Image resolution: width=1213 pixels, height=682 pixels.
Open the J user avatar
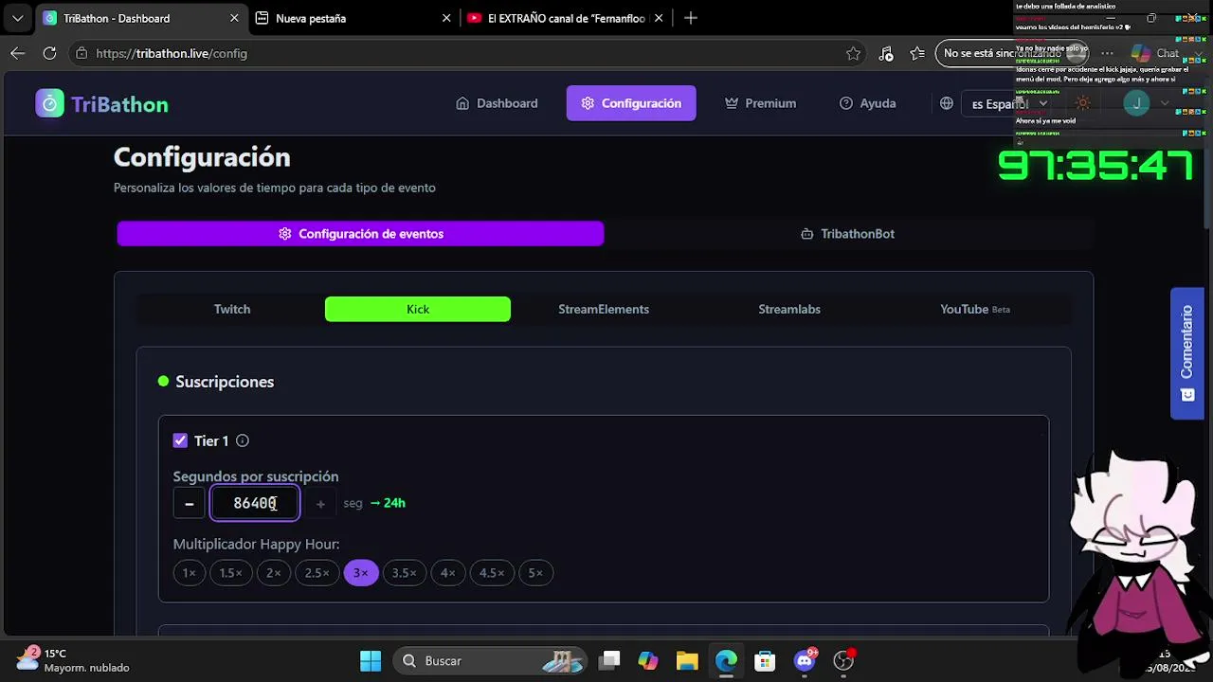click(x=1136, y=103)
